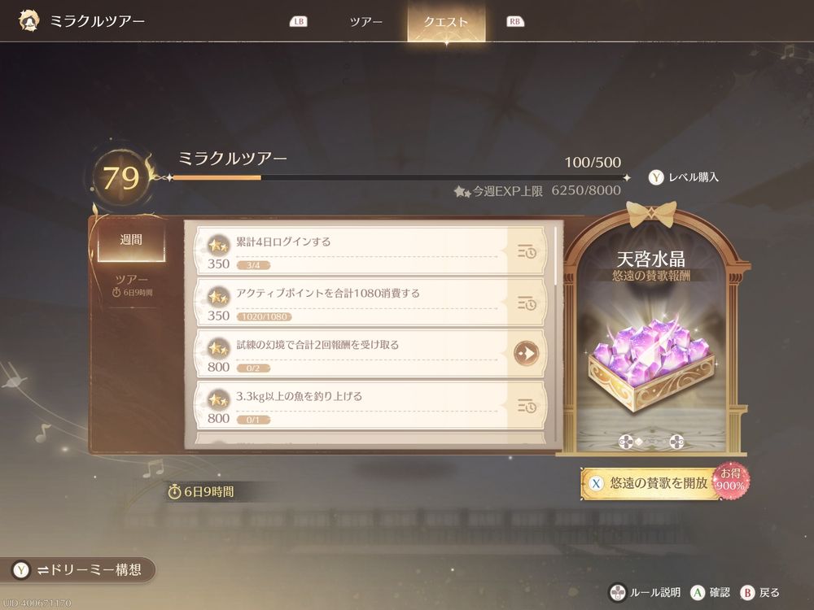Click the LB shoulder button icon

[x=299, y=21]
